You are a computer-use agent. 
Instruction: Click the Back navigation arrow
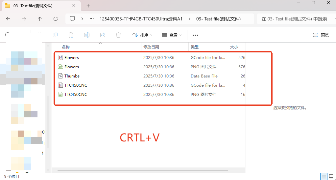[x=8, y=19]
